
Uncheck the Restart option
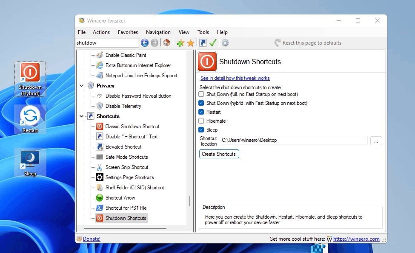[x=201, y=112]
